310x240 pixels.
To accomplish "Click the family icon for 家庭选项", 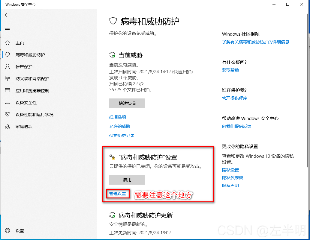I will (x=8, y=126).
